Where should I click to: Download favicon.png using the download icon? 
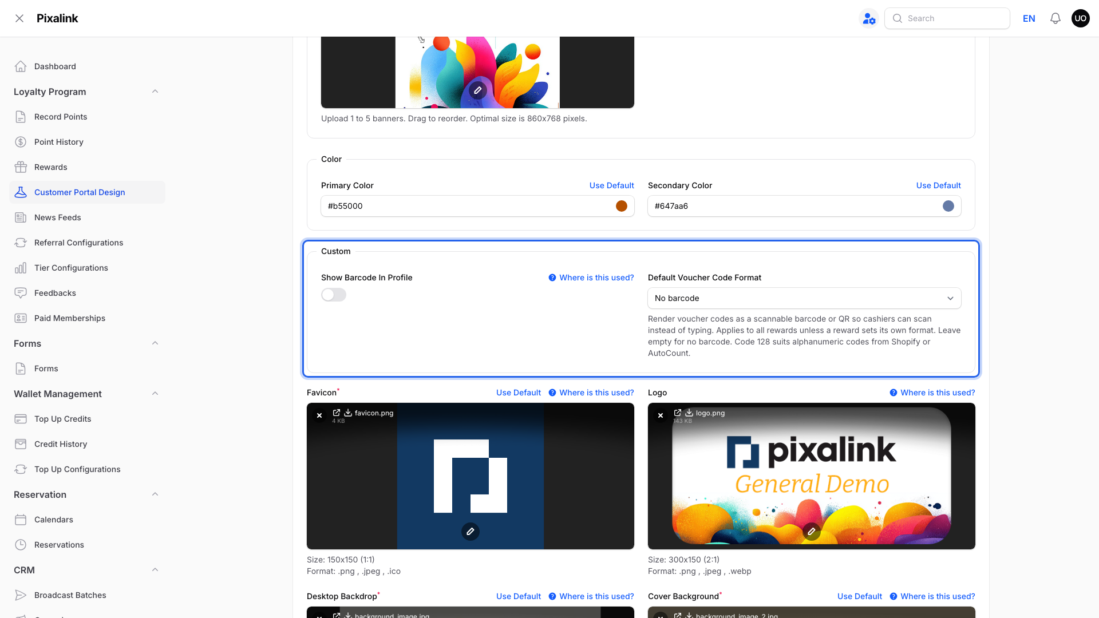tap(348, 413)
